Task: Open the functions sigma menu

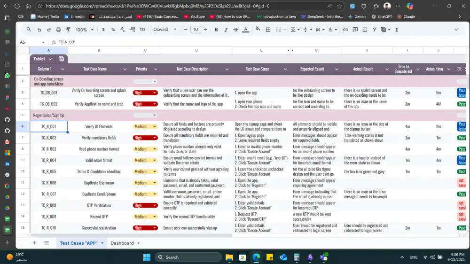Action: click(x=397, y=30)
